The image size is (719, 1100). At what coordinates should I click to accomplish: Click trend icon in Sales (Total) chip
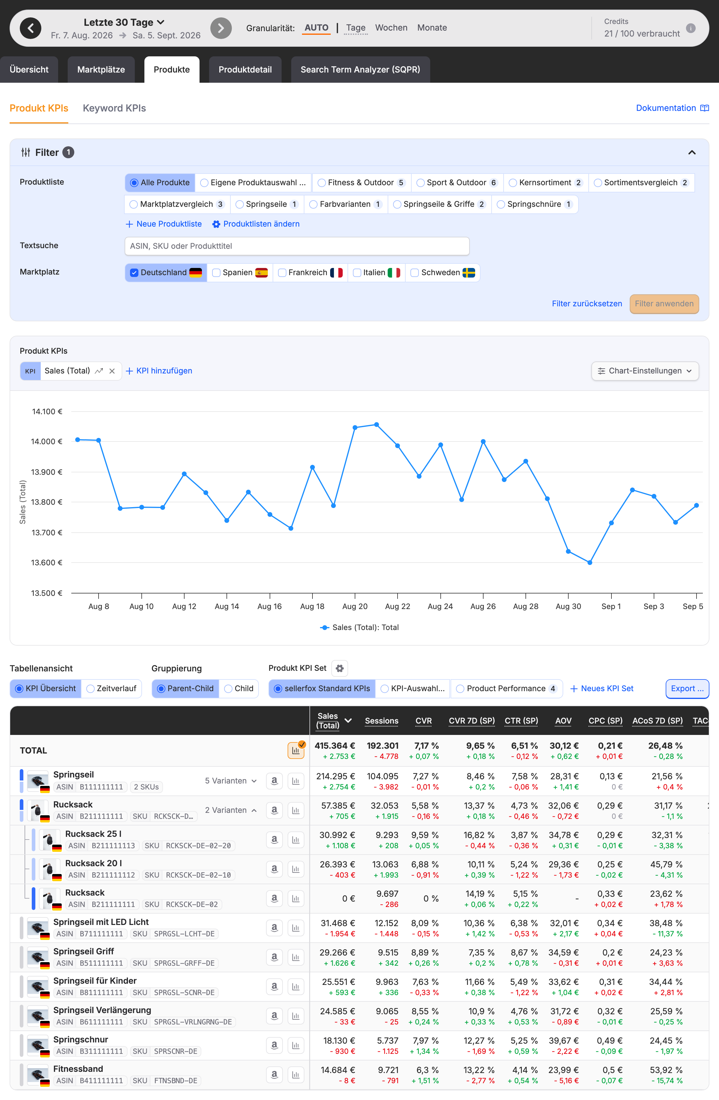[x=99, y=371]
